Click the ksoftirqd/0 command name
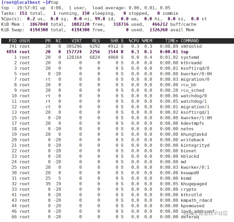The width and height of the screenshot is (234, 222). tap(195, 68)
